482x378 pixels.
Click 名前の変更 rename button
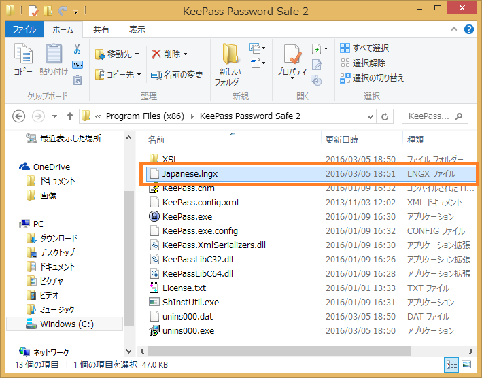click(177, 74)
